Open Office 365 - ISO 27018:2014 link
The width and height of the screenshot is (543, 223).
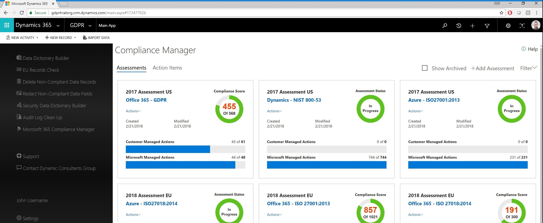point(440,204)
